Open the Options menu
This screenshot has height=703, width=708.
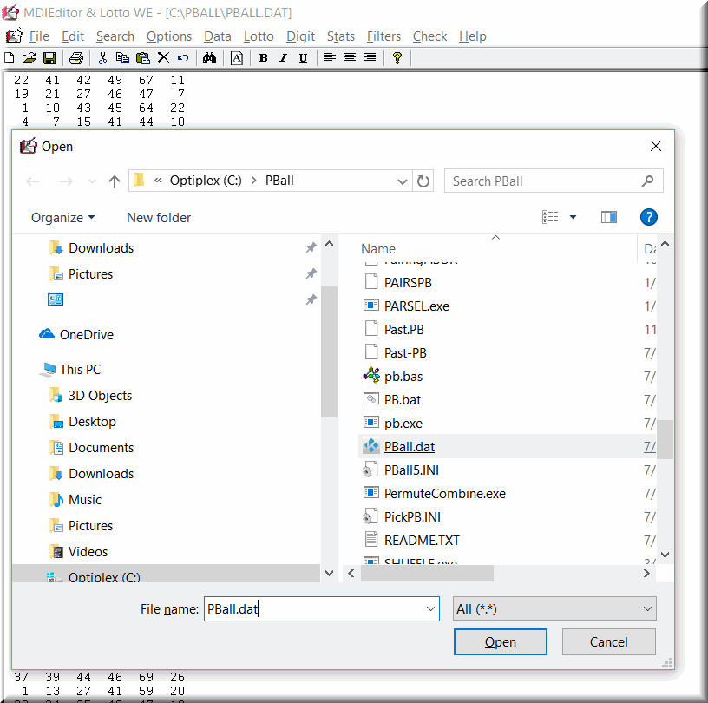pyautogui.click(x=169, y=36)
